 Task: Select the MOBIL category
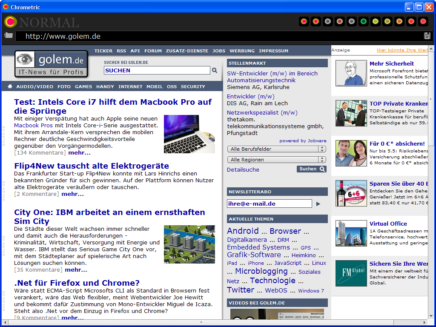click(155, 87)
